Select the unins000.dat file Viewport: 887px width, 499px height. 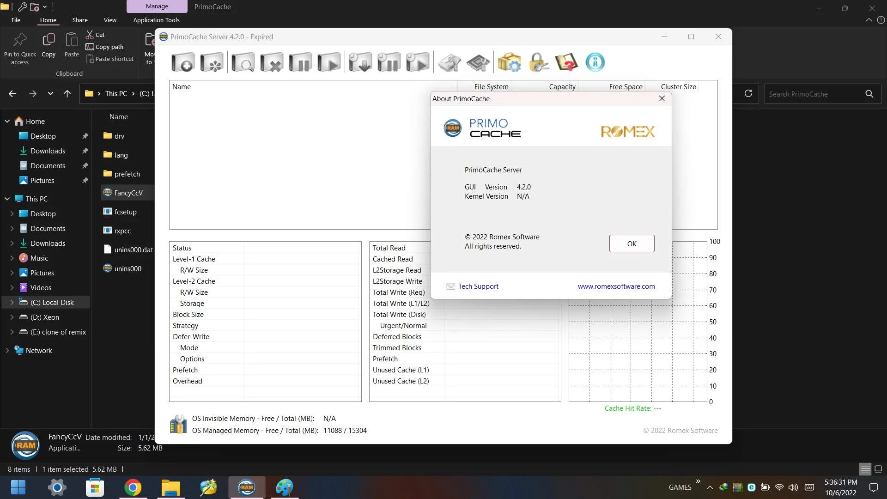128,249
